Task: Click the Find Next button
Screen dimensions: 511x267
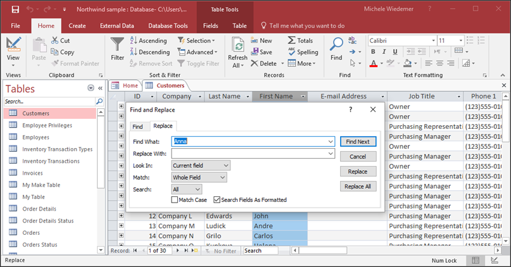Action: pos(358,141)
